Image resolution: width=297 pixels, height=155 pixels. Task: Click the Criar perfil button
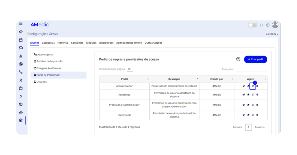[x=256, y=59]
